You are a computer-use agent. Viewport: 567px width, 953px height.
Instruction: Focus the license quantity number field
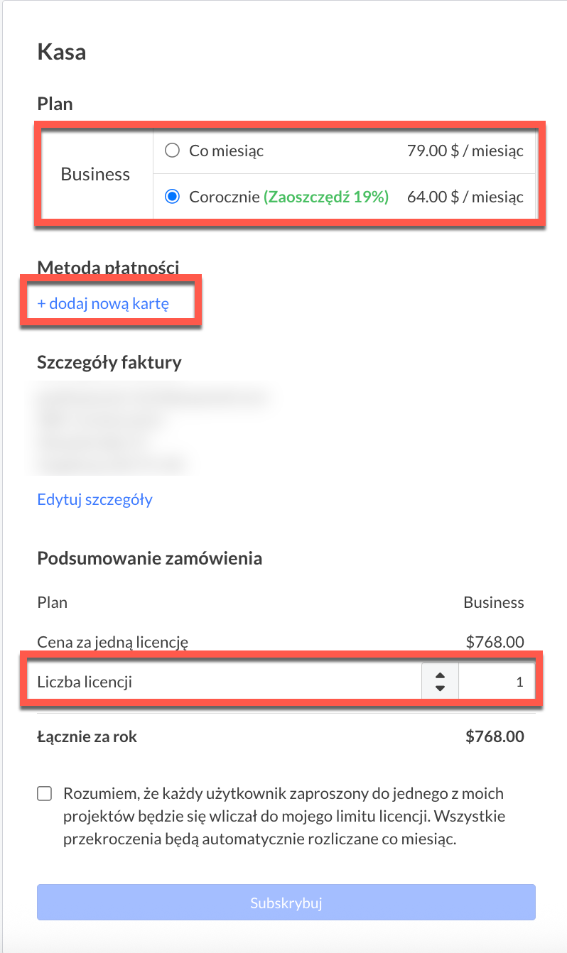pyautogui.click(x=496, y=682)
